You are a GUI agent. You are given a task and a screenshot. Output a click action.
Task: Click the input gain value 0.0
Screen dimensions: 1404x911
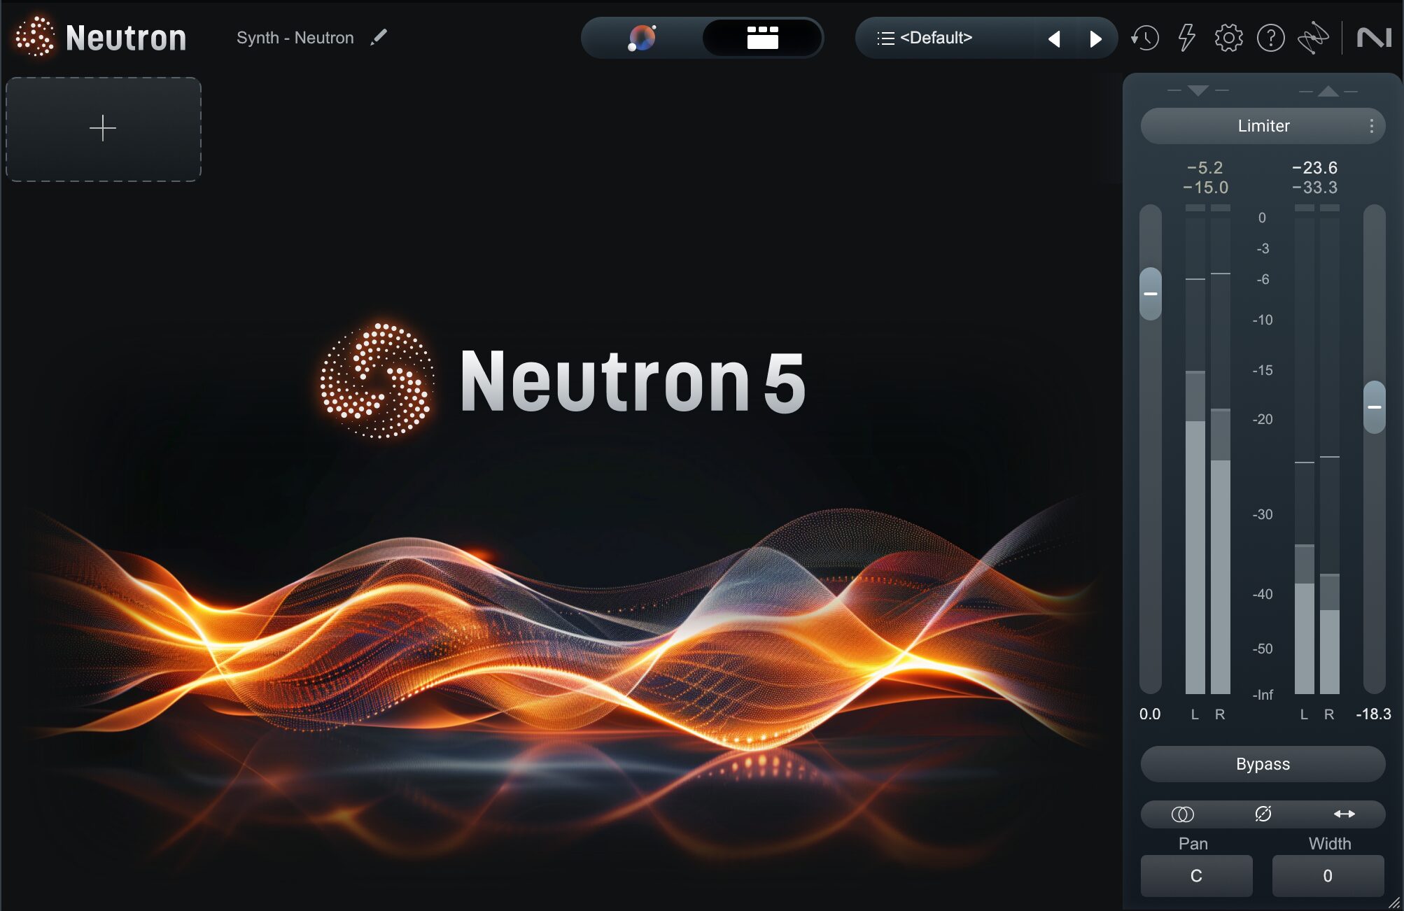point(1149,714)
